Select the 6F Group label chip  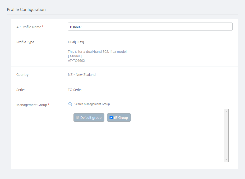pos(121,118)
